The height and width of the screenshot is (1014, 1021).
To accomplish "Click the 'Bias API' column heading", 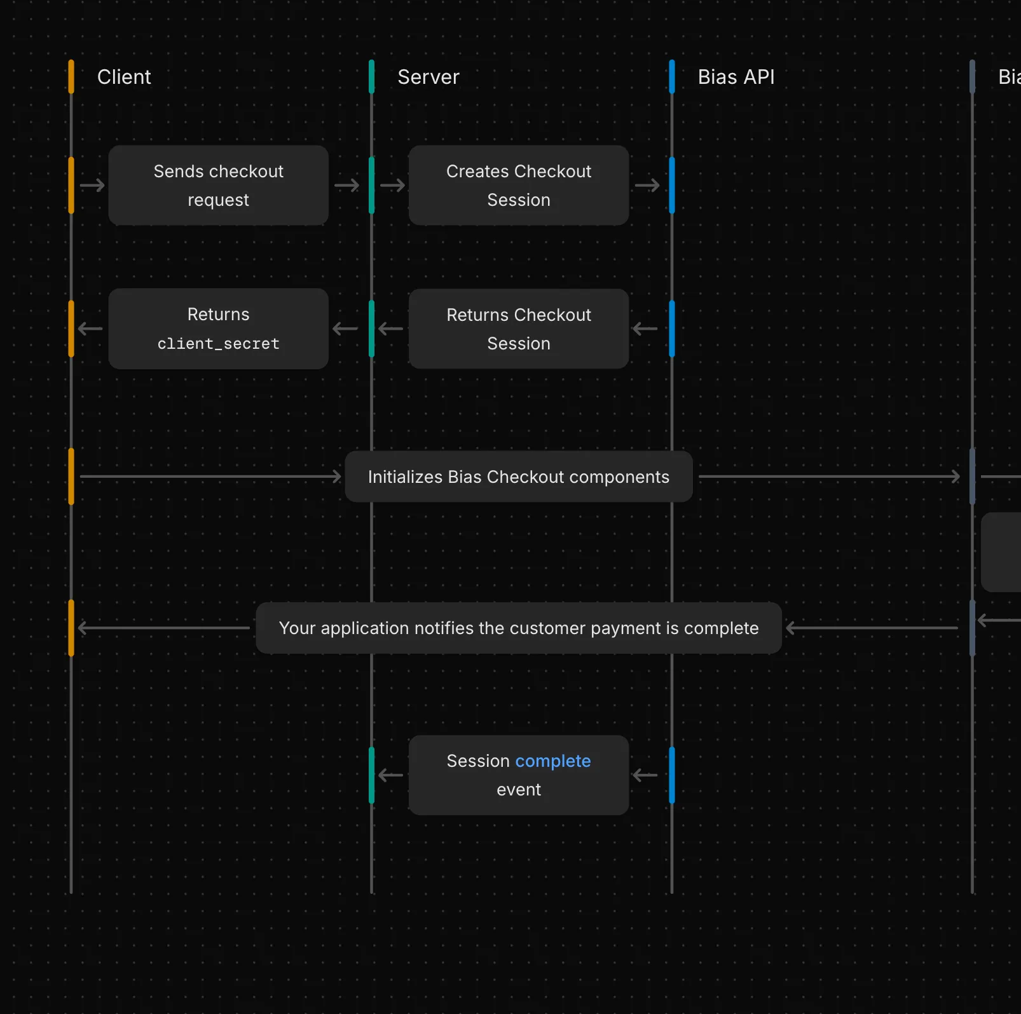I will coord(736,77).
